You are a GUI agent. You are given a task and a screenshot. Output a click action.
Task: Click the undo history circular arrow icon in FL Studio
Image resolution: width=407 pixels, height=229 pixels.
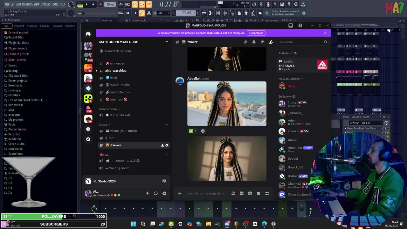(254, 4)
